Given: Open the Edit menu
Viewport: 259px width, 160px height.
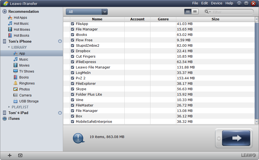Looking at the screenshot, I should (x=205, y=3).
